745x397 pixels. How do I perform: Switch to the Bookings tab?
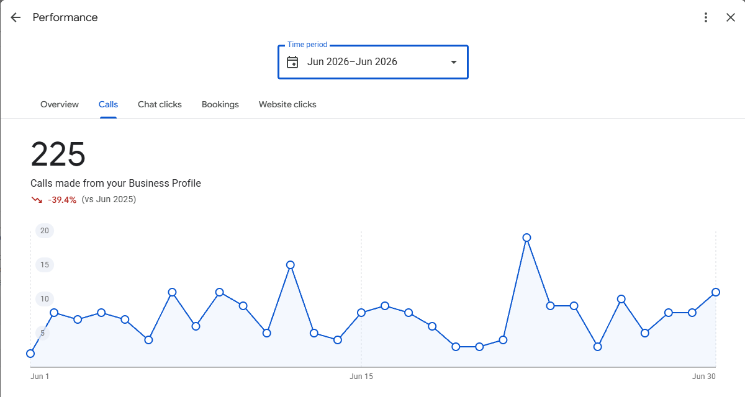tap(220, 104)
